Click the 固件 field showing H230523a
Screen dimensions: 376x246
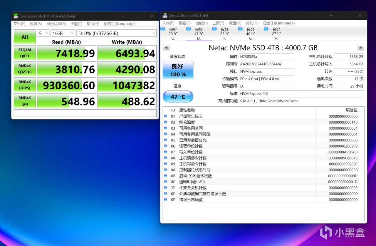coord(266,56)
